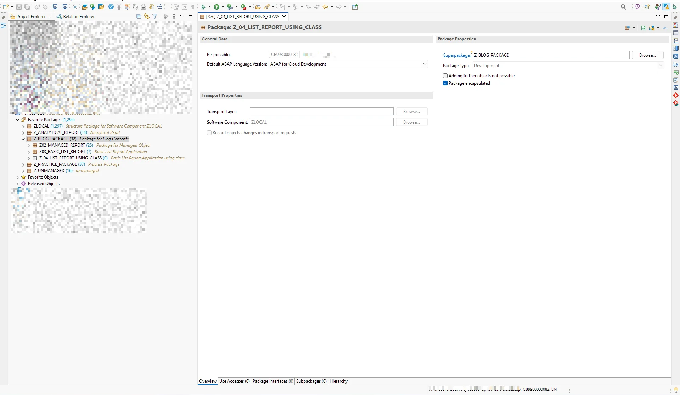Toggle 'Record objects changes in transport requests' checkbox

pyautogui.click(x=209, y=133)
